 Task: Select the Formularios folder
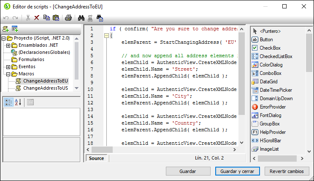point(31,59)
